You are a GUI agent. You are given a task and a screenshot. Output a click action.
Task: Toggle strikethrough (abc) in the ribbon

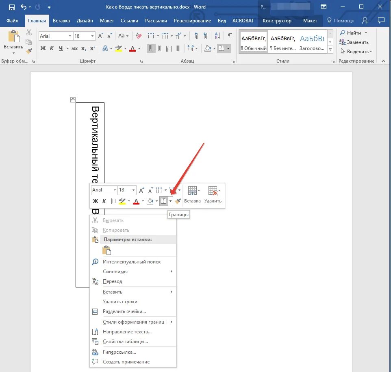pos(75,48)
